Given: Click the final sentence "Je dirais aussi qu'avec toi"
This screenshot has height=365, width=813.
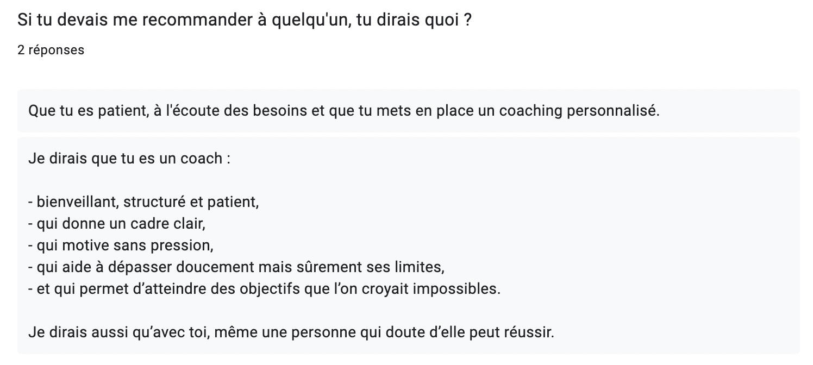Looking at the screenshot, I should (291, 332).
